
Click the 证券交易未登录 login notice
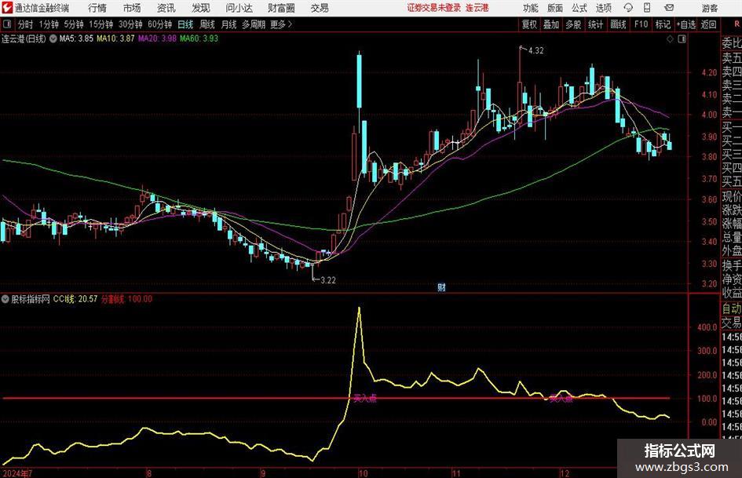click(x=434, y=8)
